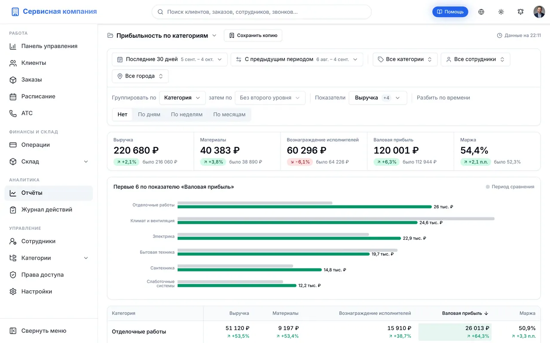Open the Все категории filter dropdown
The height and width of the screenshot is (343, 550).
(x=405, y=59)
